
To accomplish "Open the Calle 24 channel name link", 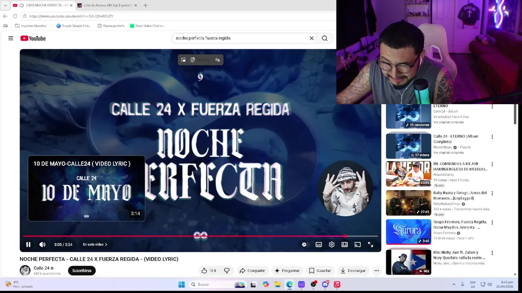I will [41, 268].
